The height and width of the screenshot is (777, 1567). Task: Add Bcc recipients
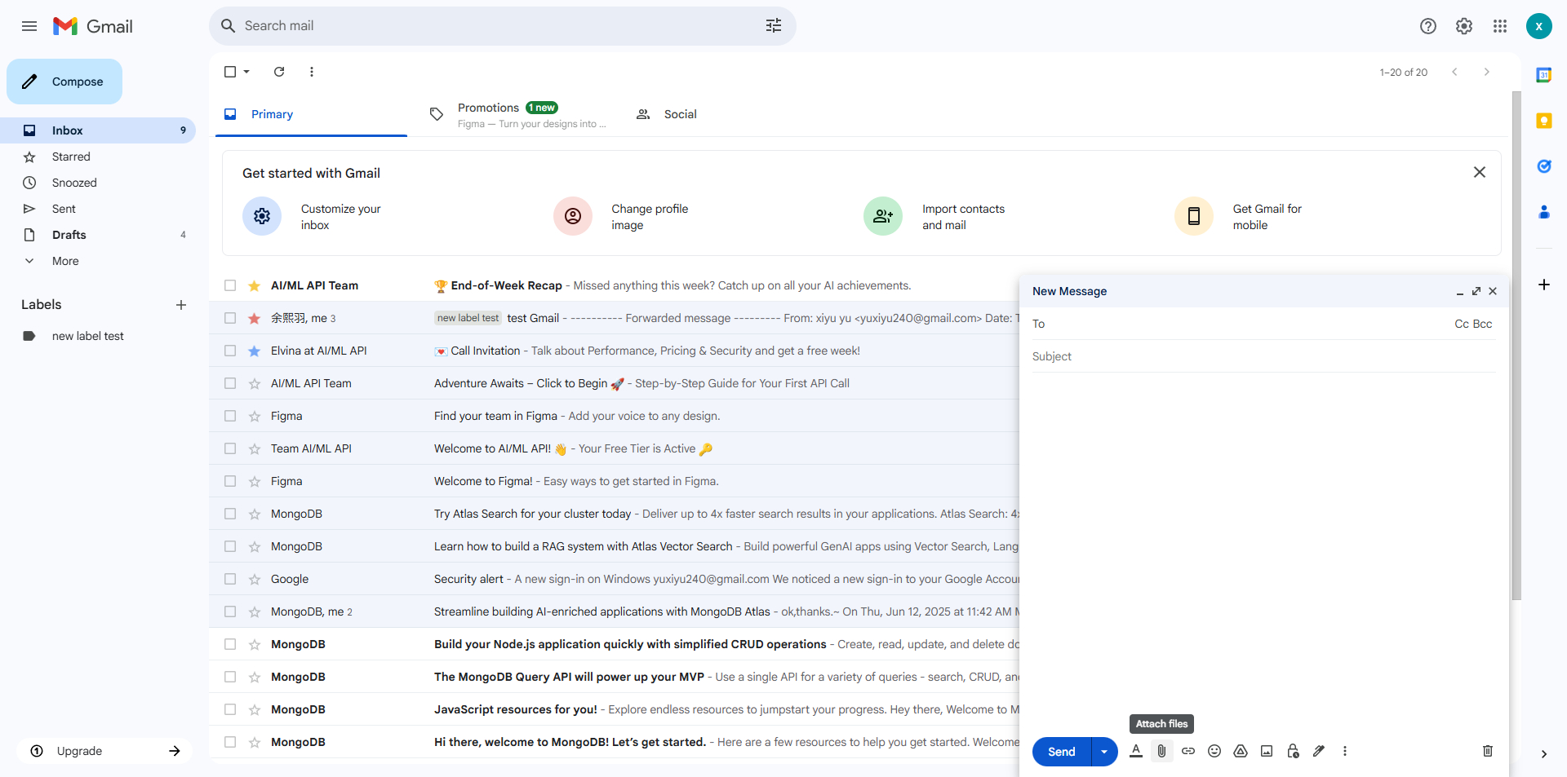click(1483, 324)
